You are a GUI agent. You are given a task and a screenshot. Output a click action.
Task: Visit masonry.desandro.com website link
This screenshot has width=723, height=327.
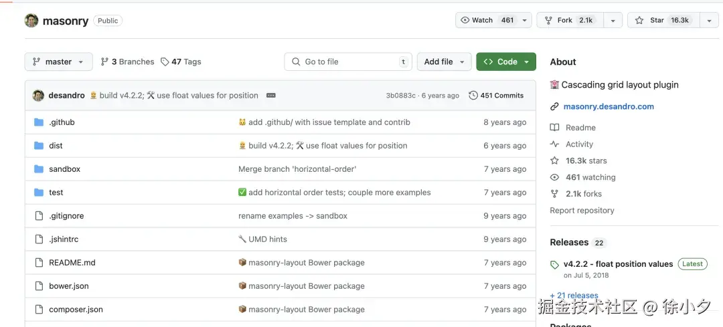tap(609, 106)
